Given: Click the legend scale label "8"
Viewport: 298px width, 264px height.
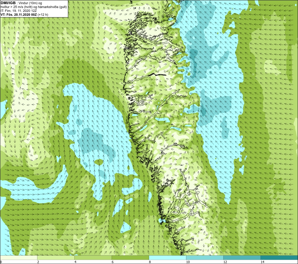Looking at the screenshot, I should (x=150, y=262).
